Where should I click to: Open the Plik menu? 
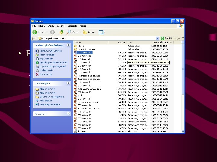34,26
